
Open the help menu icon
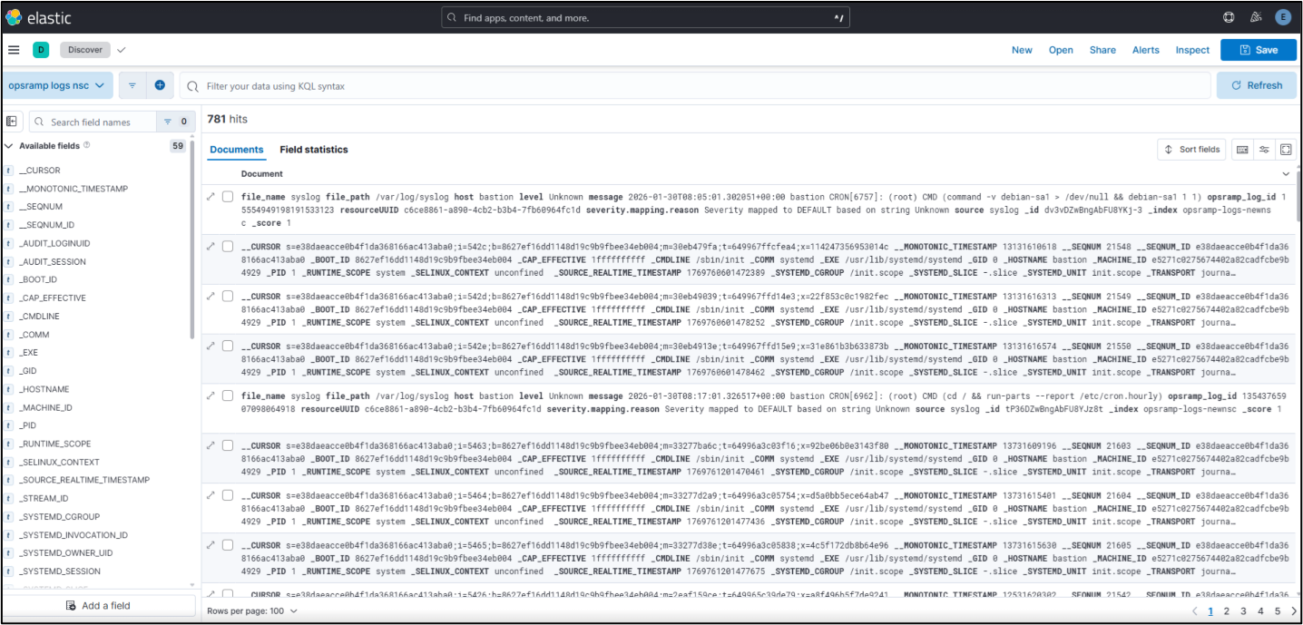[1229, 17]
